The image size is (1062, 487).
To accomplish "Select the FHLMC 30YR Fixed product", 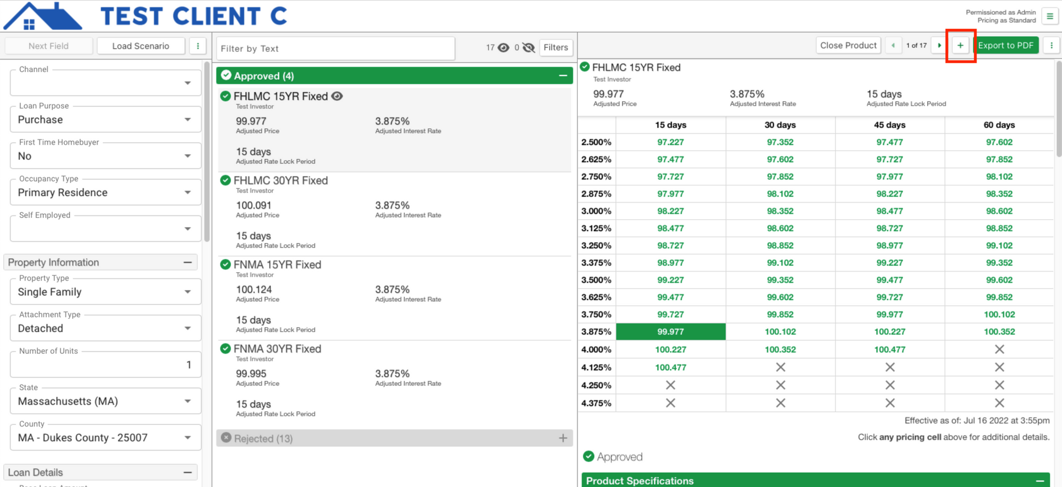I will coord(394,214).
